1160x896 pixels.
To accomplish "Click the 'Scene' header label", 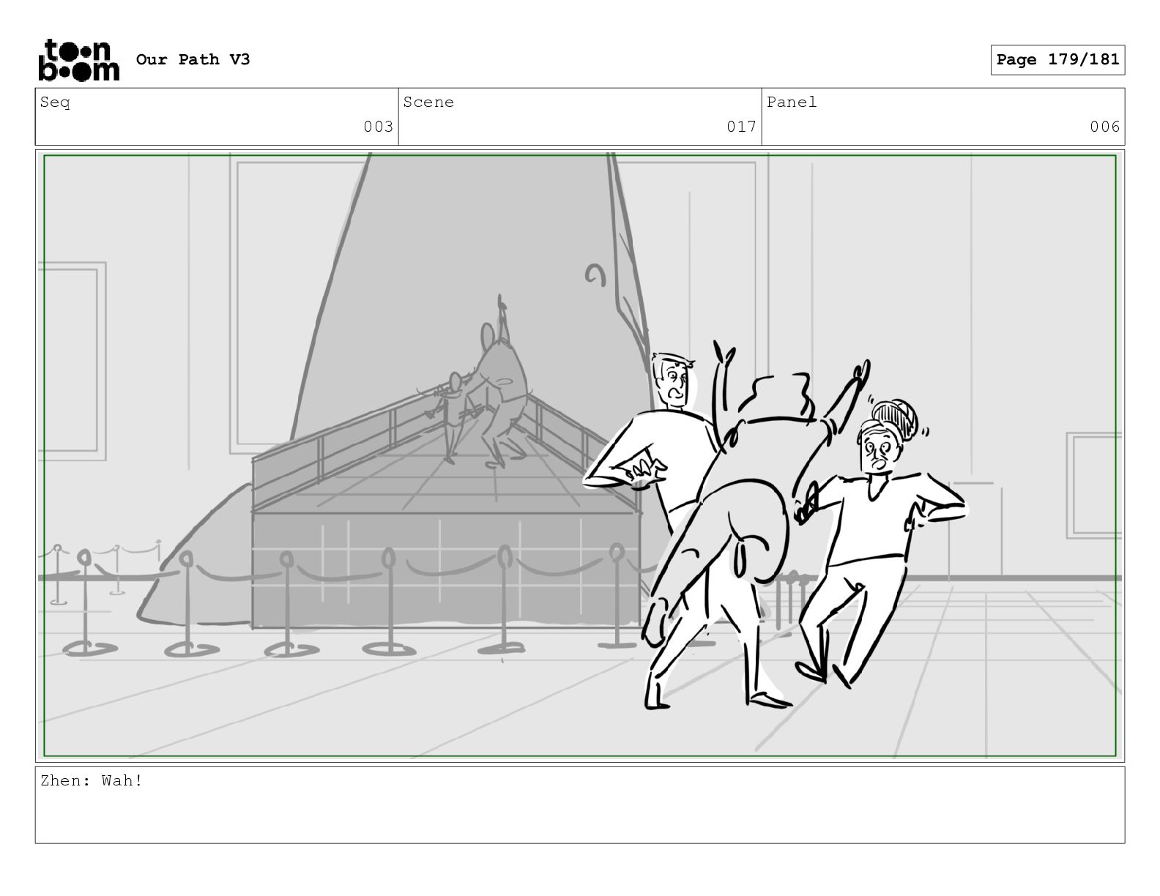I will pyautogui.click(x=428, y=102).
